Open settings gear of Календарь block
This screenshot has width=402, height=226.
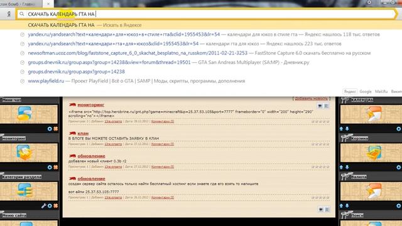(399, 129)
